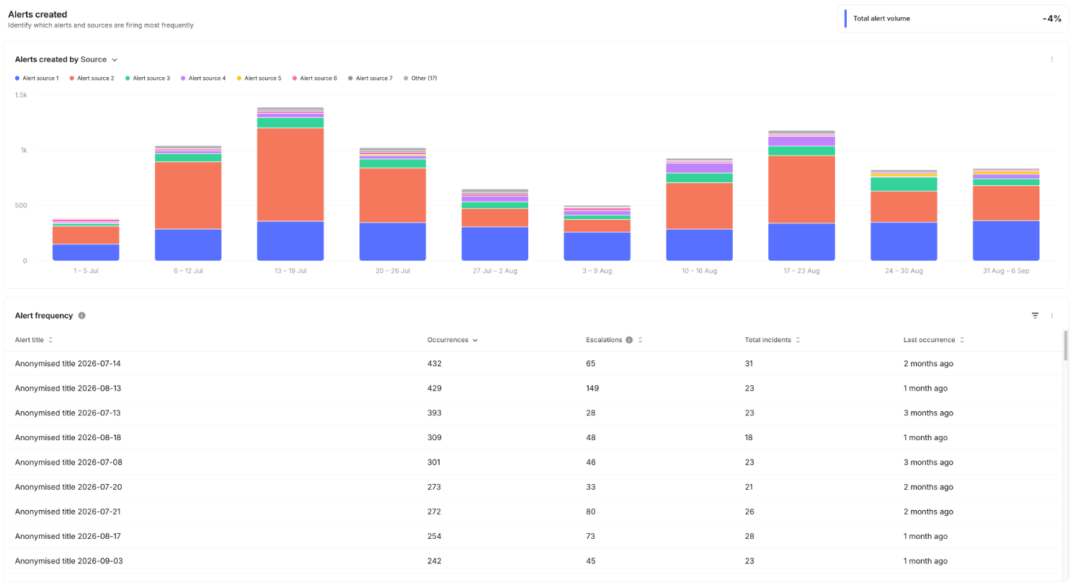Select the Anonymised title 2026-07-13 row title
Viewport: 1073px width, 585px height.
[x=68, y=413]
